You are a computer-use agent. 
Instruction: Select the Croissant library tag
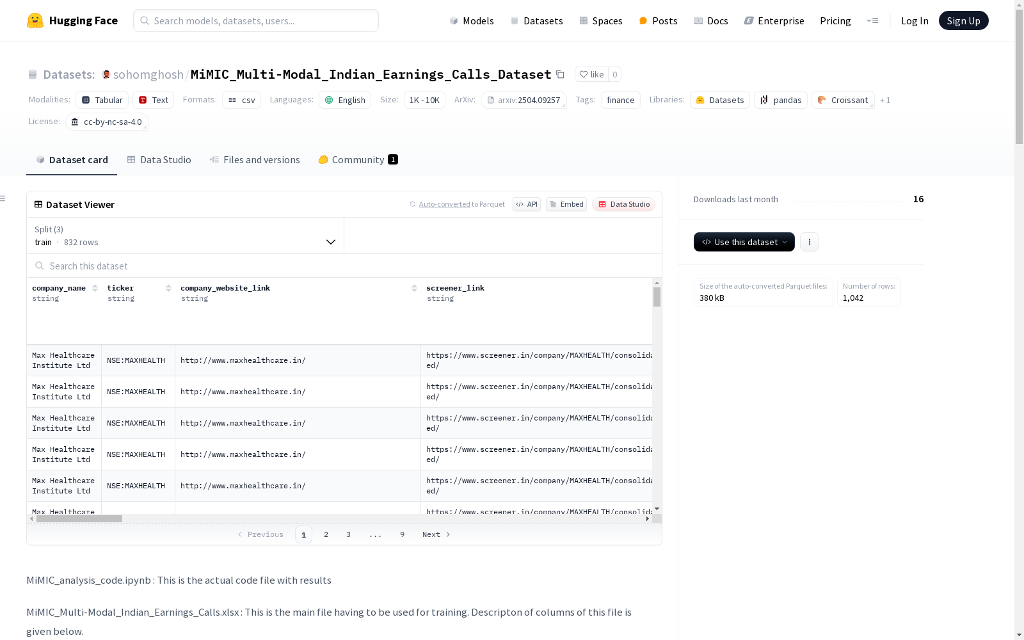[x=843, y=100]
